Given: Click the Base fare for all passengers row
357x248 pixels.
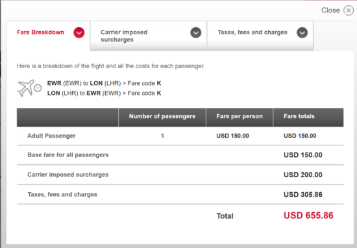Looking at the screenshot, I should [x=180, y=155].
